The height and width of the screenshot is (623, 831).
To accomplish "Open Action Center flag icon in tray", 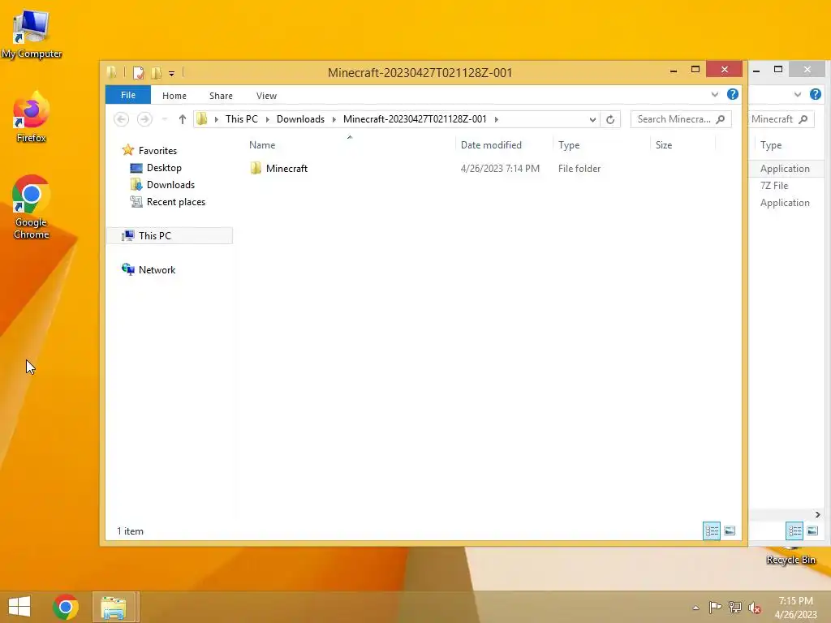I will point(715,607).
